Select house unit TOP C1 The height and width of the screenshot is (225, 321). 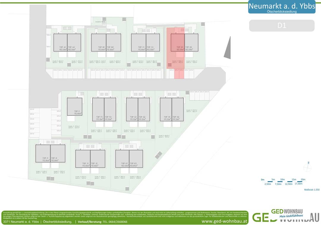pos(139,43)
